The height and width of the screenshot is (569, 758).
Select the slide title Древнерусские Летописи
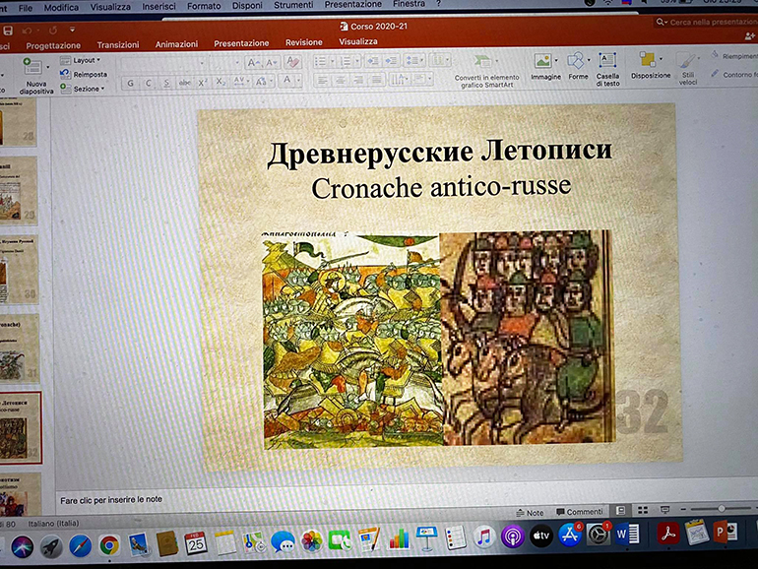pos(439,154)
